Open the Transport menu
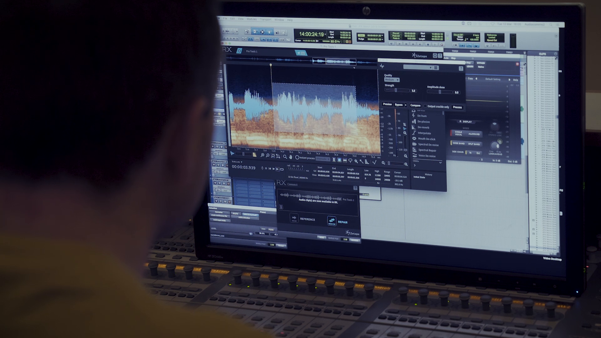The height and width of the screenshot is (338, 601). 265,19
